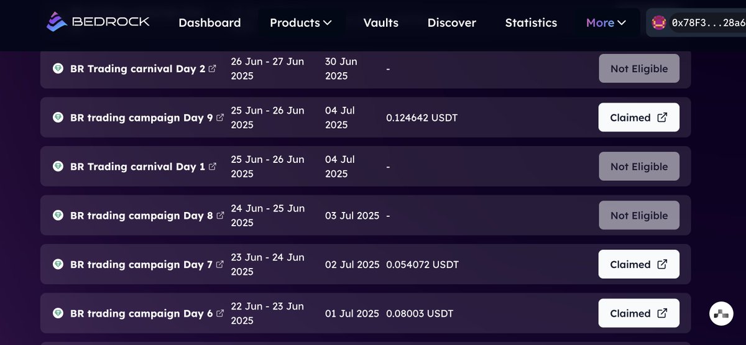Click Claimed button for campaign Day 9
The width and height of the screenshot is (746, 345).
coord(639,117)
